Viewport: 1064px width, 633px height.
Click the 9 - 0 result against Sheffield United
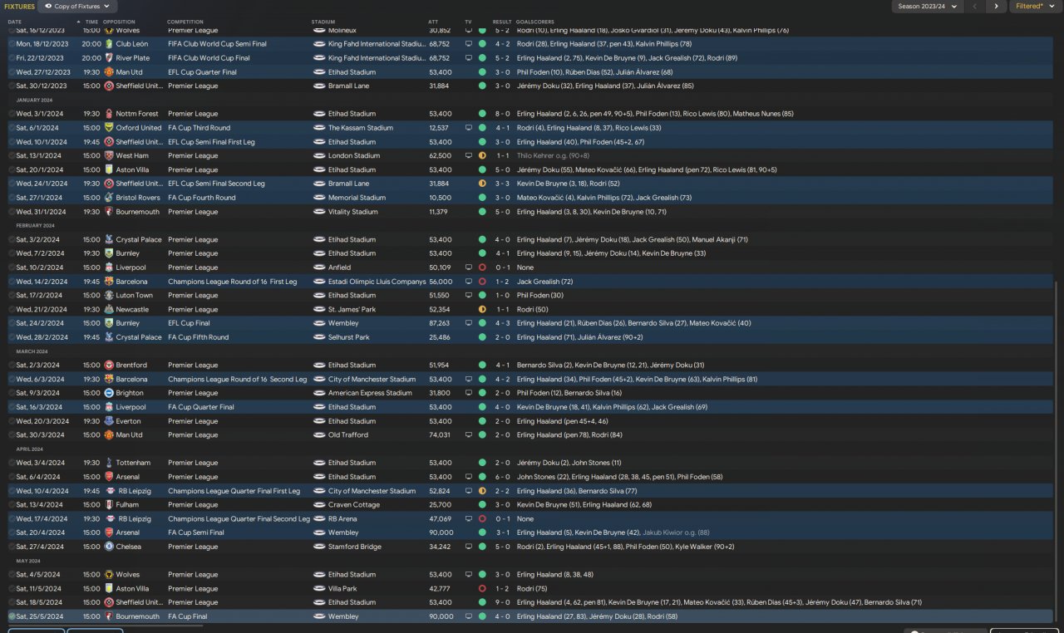coord(502,602)
